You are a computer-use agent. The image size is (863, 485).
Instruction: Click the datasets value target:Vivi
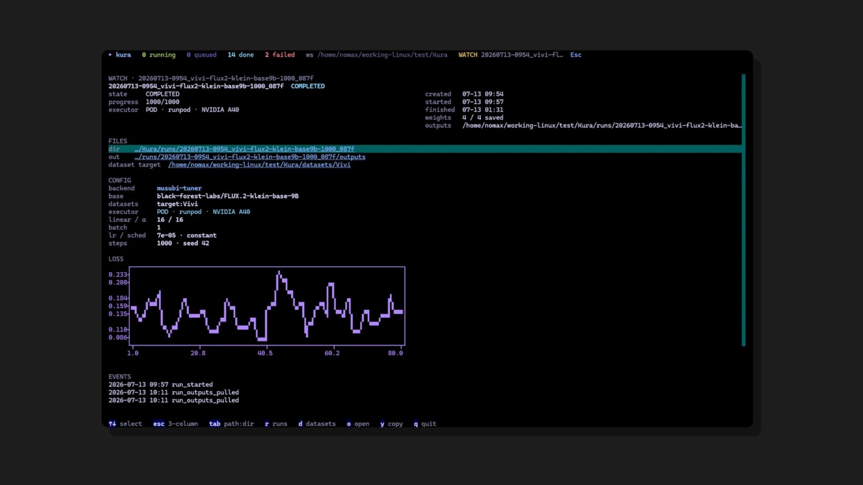click(177, 204)
